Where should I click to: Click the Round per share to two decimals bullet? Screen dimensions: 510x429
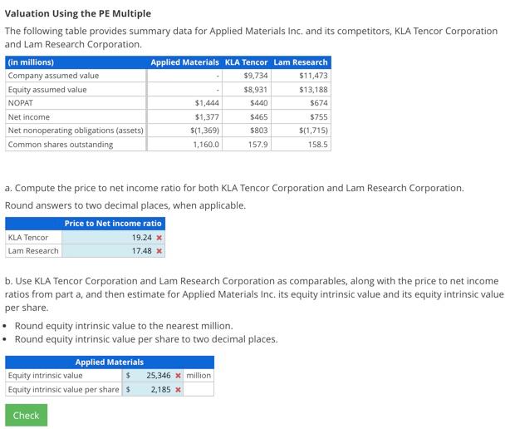point(146,339)
